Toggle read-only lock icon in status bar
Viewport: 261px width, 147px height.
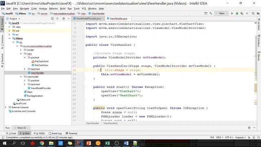(x=249, y=138)
